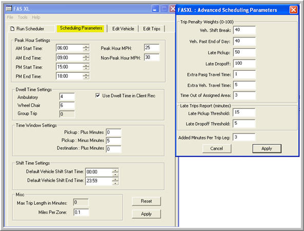Image resolution: width=304 pixels, height=231 pixels.
Task: Open the File menu
Action: point(10,17)
